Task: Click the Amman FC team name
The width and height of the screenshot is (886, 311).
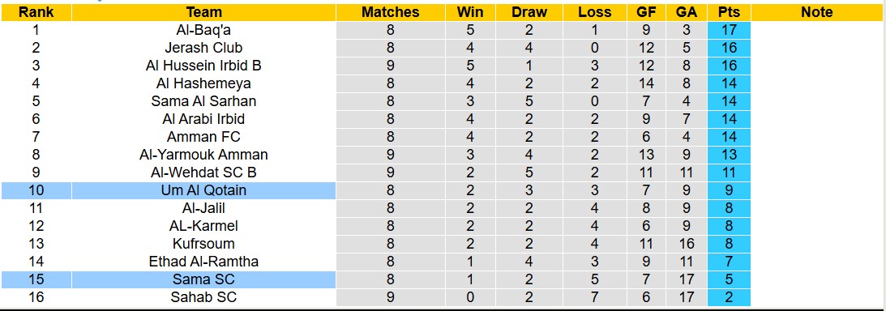Action: (204, 137)
